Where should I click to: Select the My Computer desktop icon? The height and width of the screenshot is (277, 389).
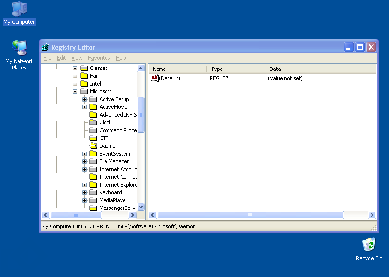pos(19,14)
